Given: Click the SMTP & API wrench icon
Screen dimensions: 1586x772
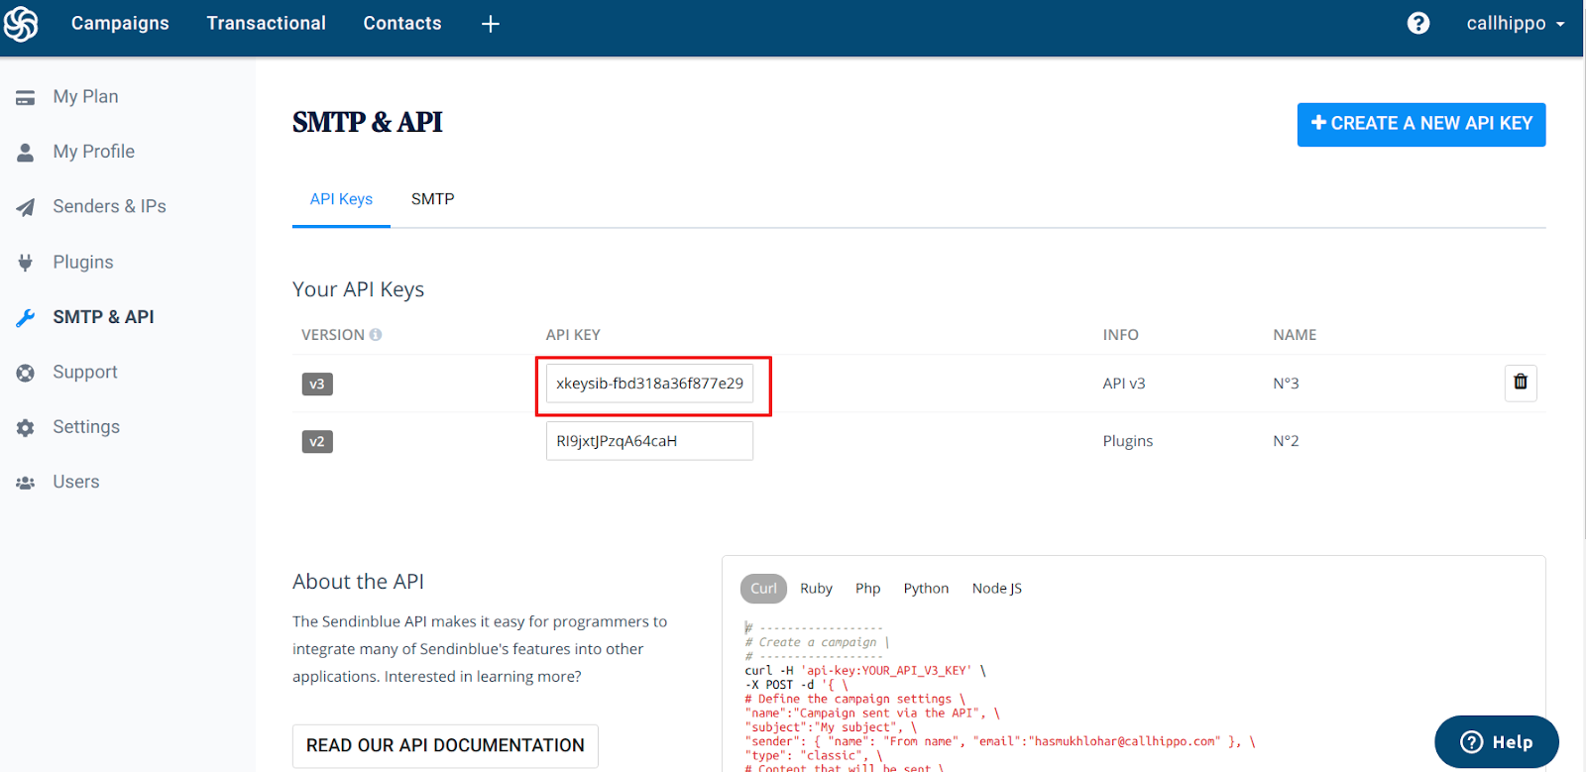Looking at the screenshot, I should [x=26, y=317].
